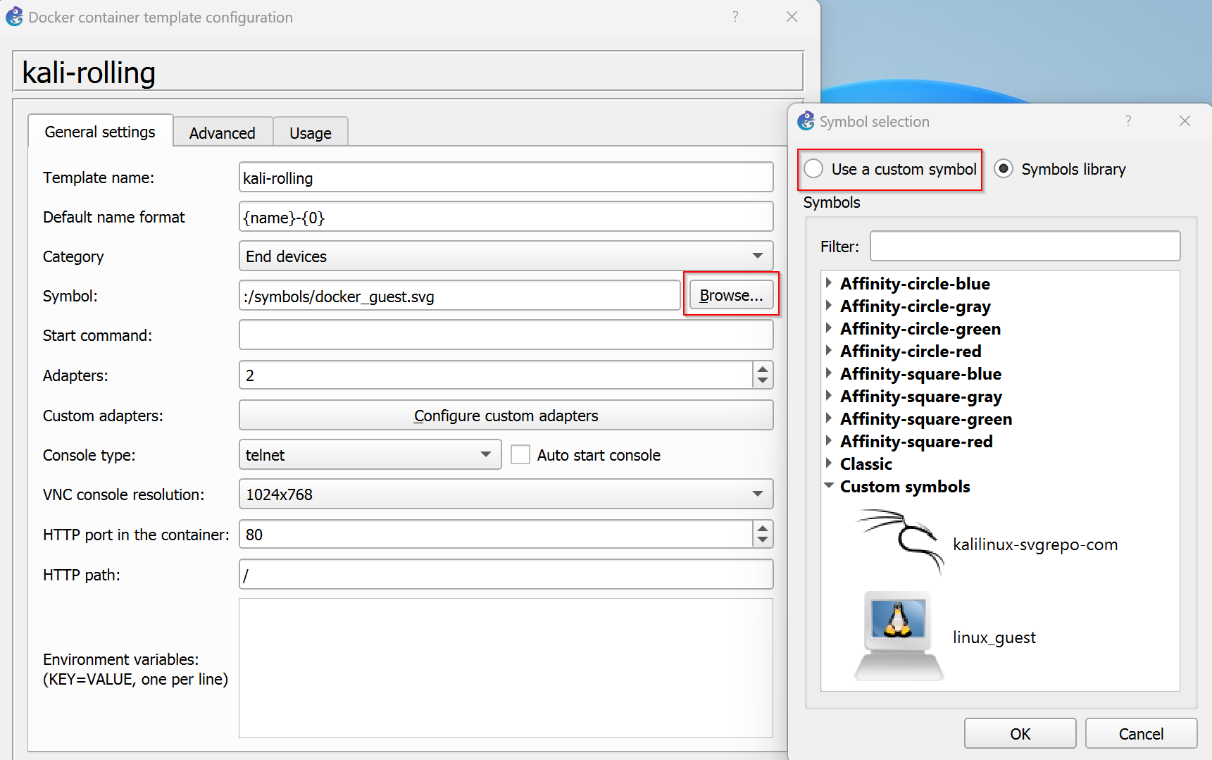Switch to the Usage tab
Viewport: 1212px width, 760px height.
(x=310, y=133)
